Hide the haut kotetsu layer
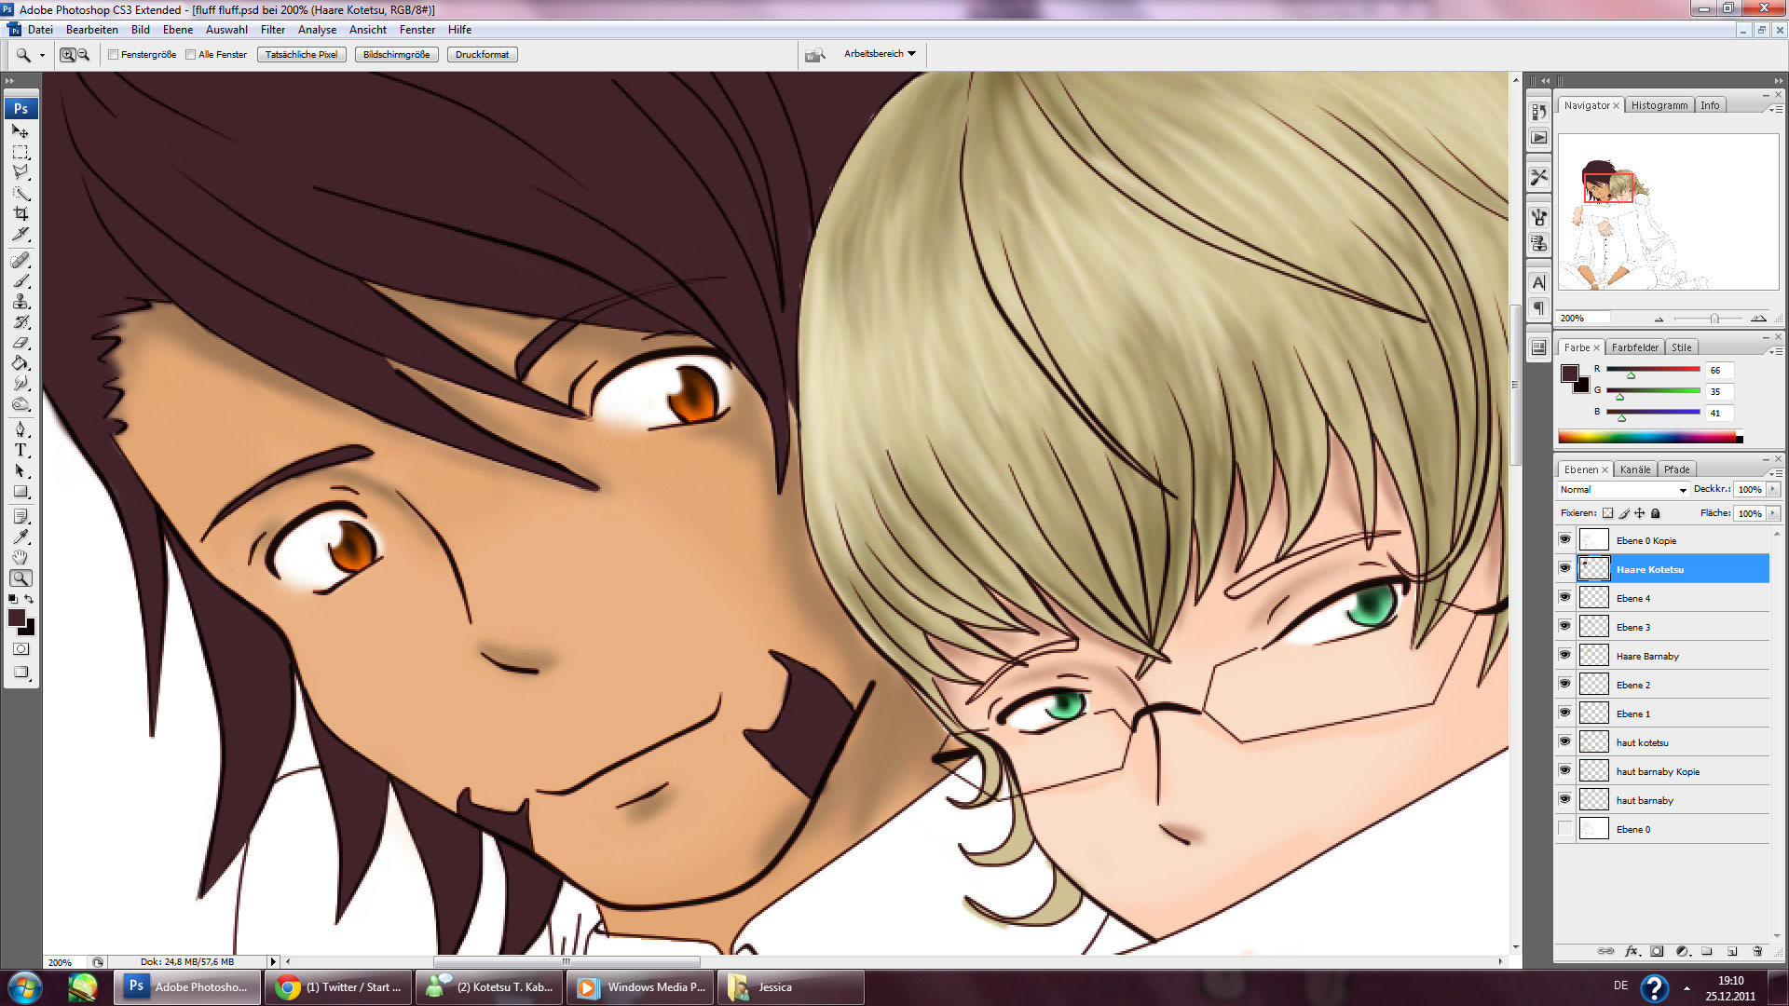1789x1006 pixels. coord(1564,741)
